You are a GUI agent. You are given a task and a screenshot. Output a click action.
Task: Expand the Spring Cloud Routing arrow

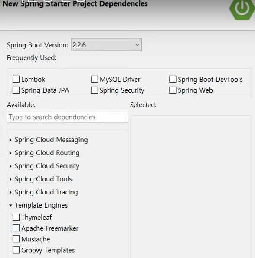10,153
